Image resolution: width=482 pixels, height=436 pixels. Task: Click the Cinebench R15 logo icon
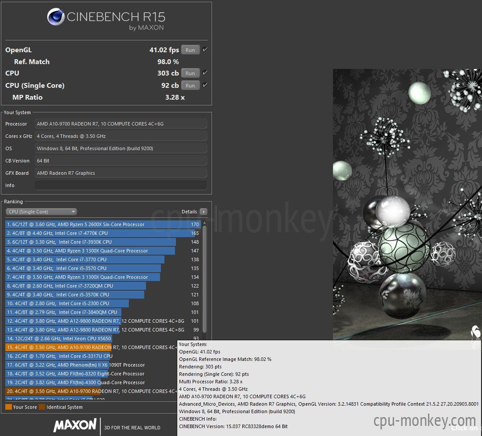[x=56, y=17]
